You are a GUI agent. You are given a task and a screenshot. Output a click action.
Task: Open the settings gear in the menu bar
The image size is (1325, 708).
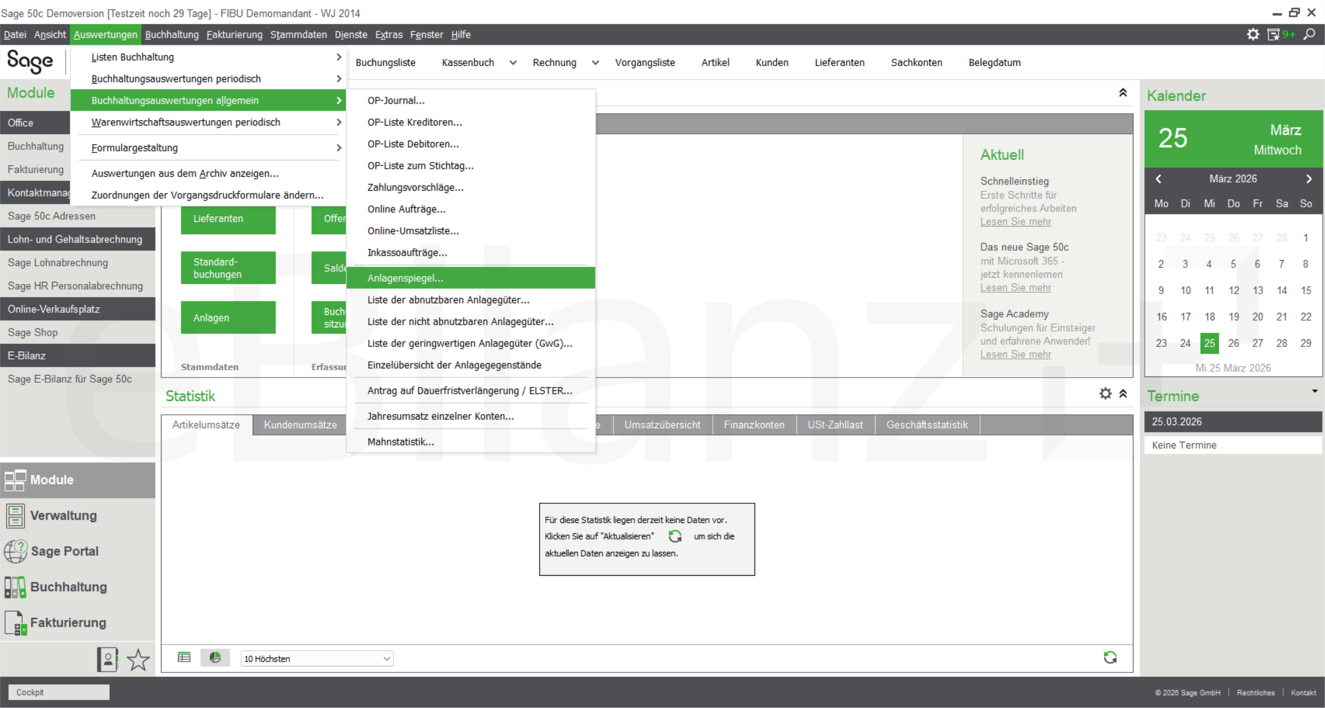1253,34
